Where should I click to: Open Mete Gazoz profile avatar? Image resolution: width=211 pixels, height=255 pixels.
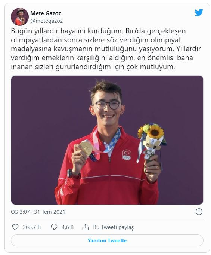20,17
